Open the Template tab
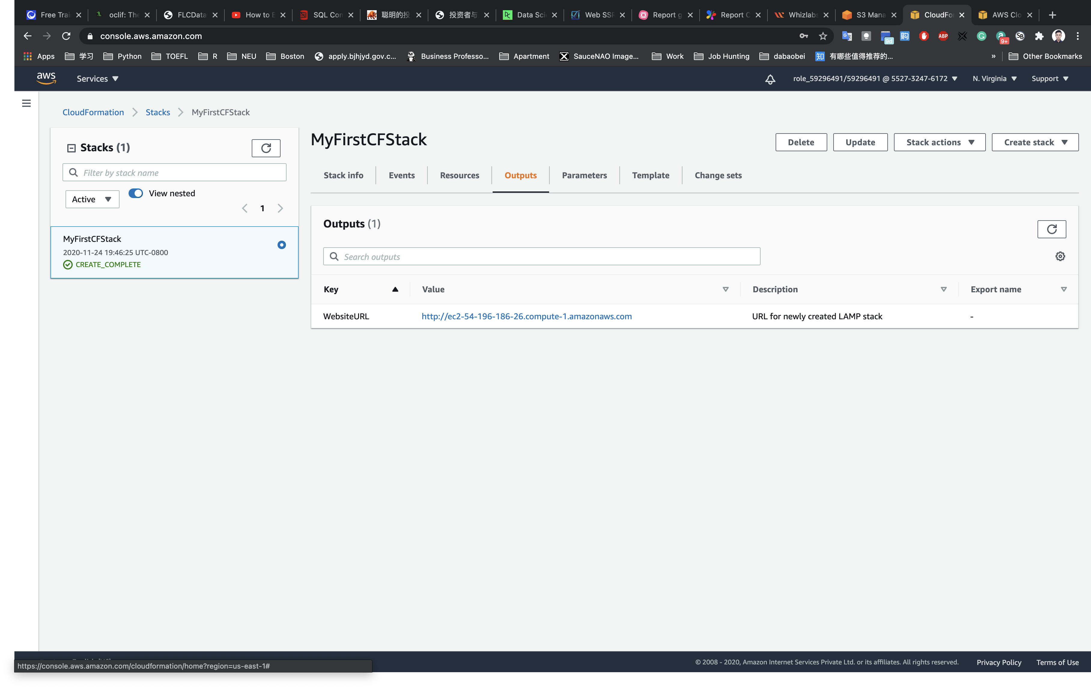1091x689 pixels. click(650, 175)
